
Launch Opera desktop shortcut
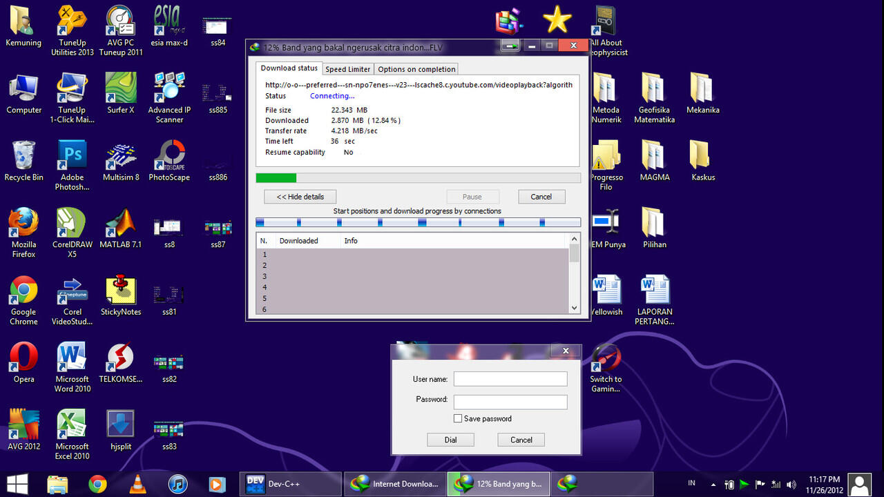pyautogui.click(x=23, y=363)
